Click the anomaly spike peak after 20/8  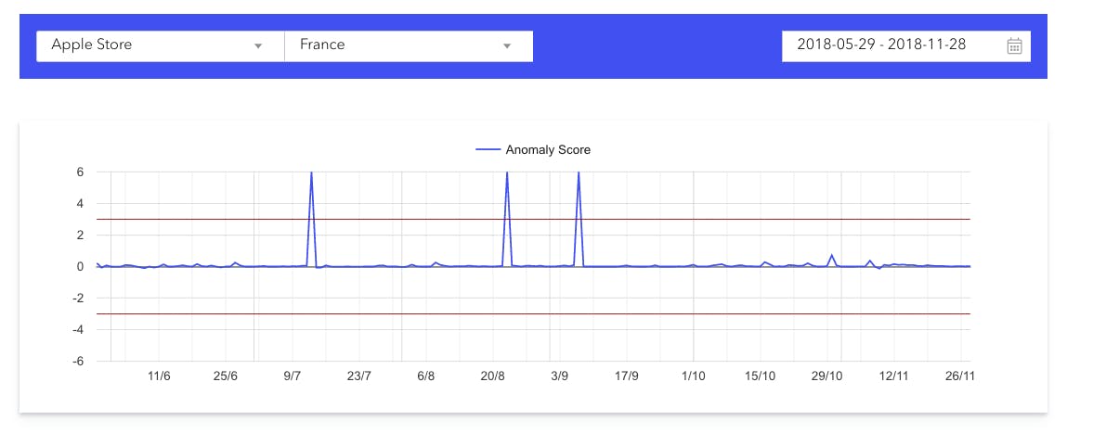pos(506,173)
